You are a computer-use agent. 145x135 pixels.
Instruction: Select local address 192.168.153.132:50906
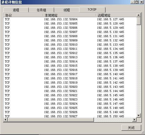click(61, 28)
